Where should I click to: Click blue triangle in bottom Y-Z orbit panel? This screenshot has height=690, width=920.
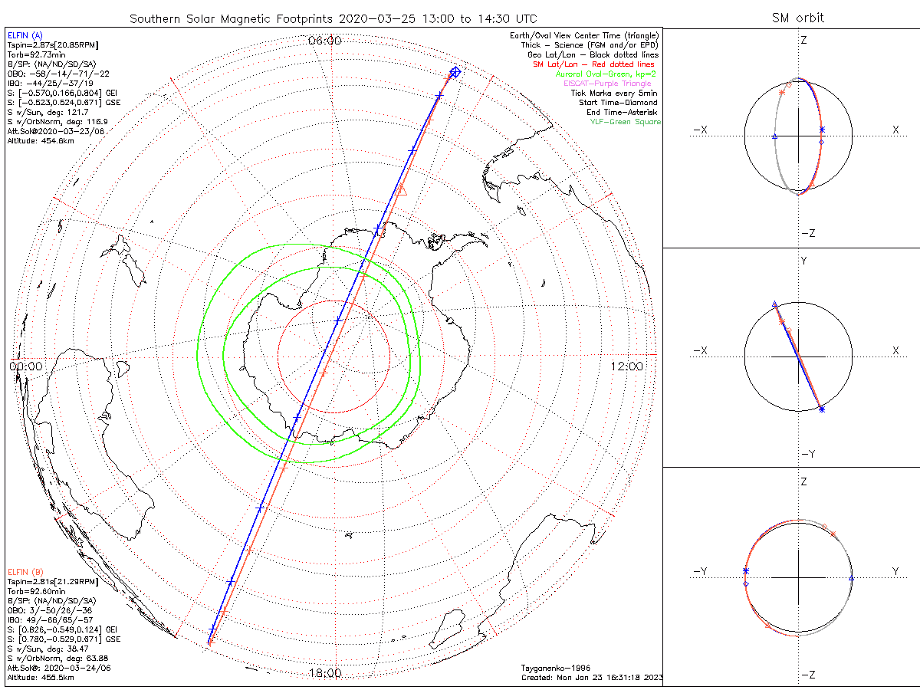pyautogui.click(x=852, y=578)
